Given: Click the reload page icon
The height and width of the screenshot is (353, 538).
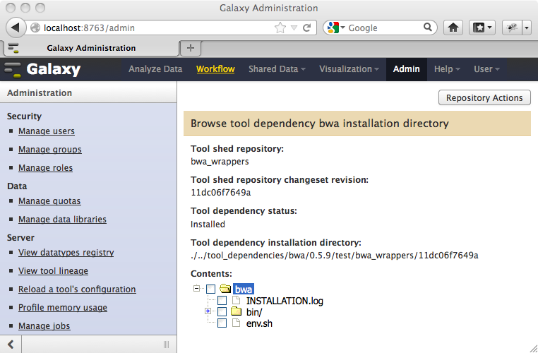Looking at the screenshot, I should click(x=306, y=28).
